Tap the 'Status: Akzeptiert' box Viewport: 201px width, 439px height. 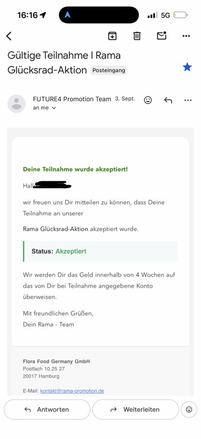[x=100, y=251]
